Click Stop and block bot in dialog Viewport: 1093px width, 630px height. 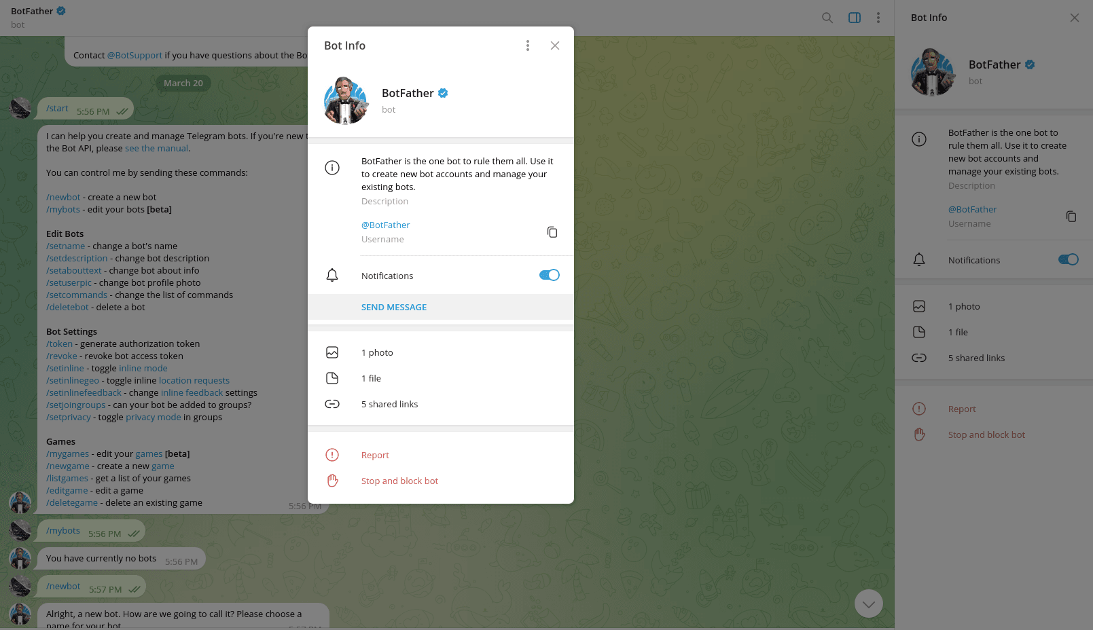point(441,481)
